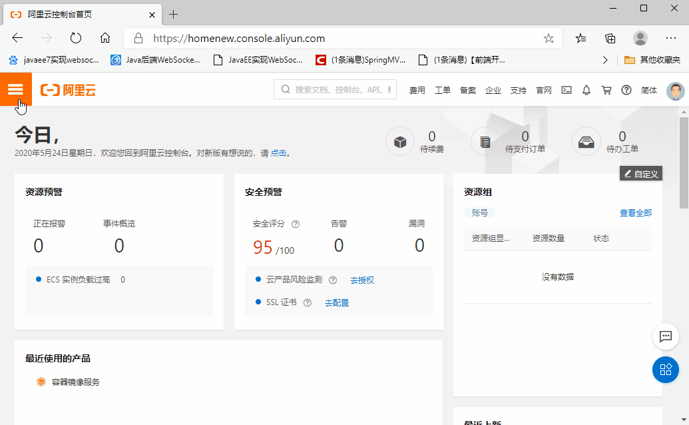Open the orange hamburger navigation menu
This screenshot has height=425, width=689.
(15, 90)
